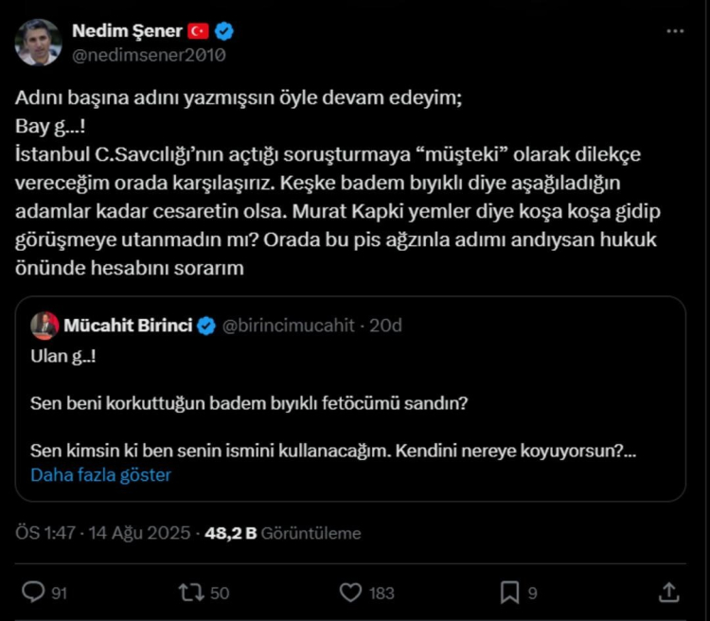The height and width of the screenshot is (621, 710).
Task: Open the three-dot more options menu
Action: (x=674, y=30)
